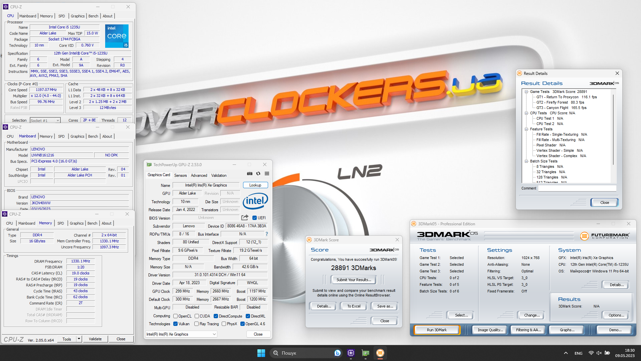Click the battery tray icon

pyautogui.click(x=607, y=353)
